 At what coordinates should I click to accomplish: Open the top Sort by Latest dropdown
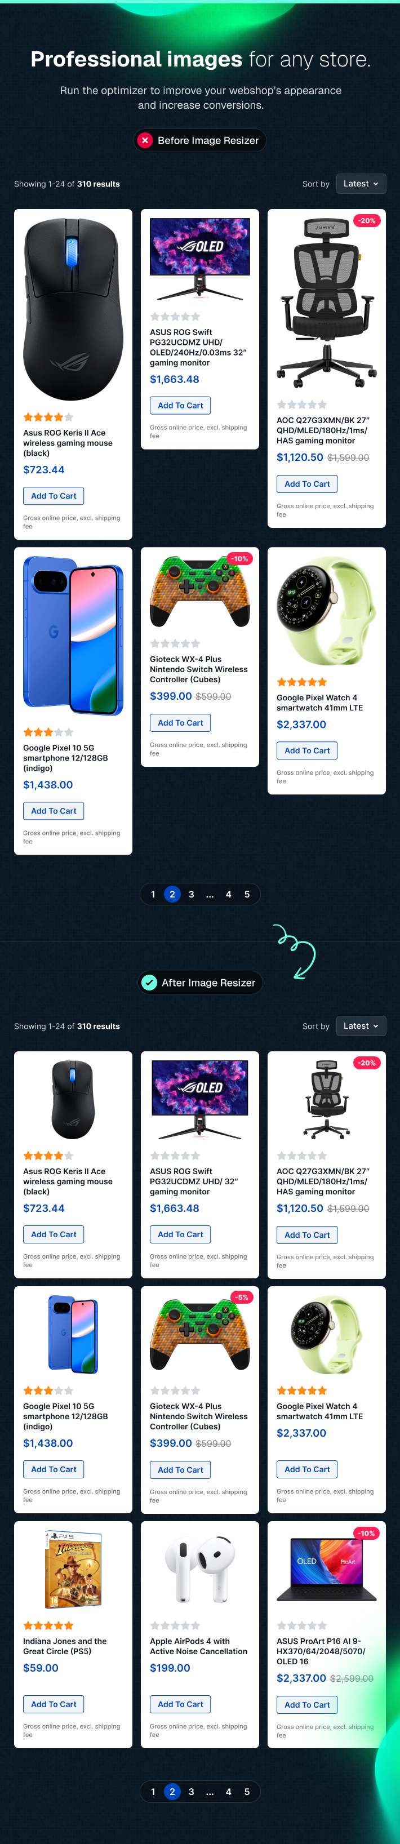361,184
